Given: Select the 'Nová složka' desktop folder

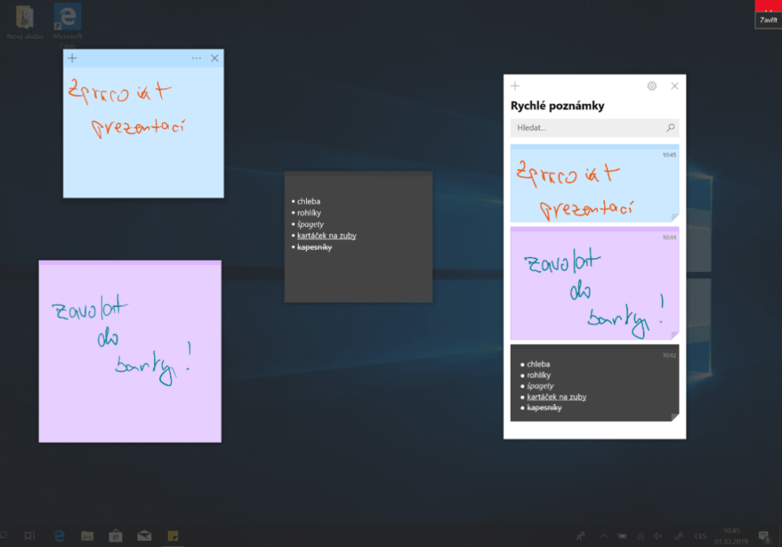Looking at the screenshot, I should (24, 21).
